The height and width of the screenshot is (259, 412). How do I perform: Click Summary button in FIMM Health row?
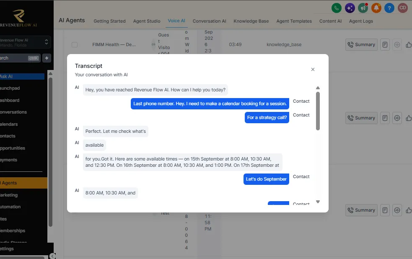(361, 45)
